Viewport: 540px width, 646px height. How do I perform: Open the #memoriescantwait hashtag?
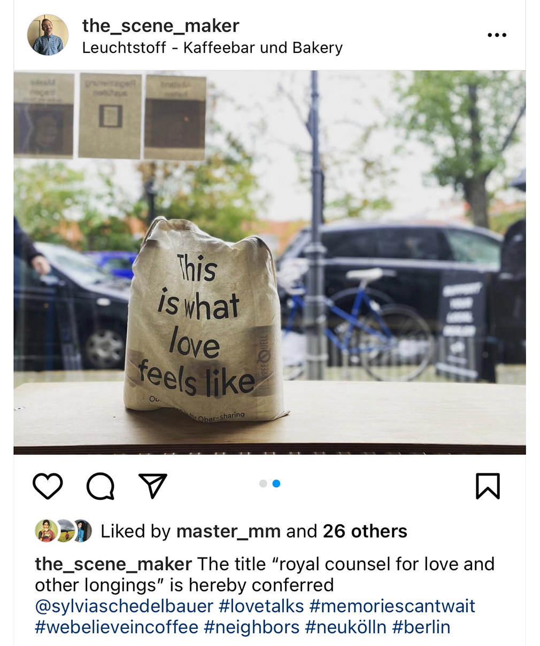392,606
